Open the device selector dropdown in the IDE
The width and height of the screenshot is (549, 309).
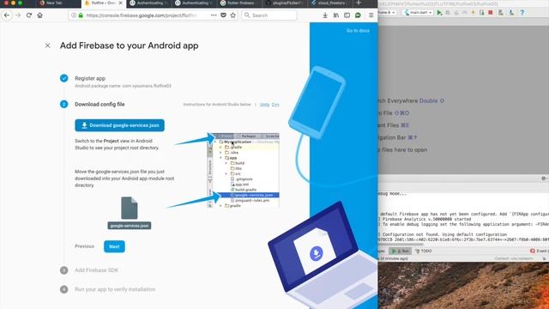[387, 13]
